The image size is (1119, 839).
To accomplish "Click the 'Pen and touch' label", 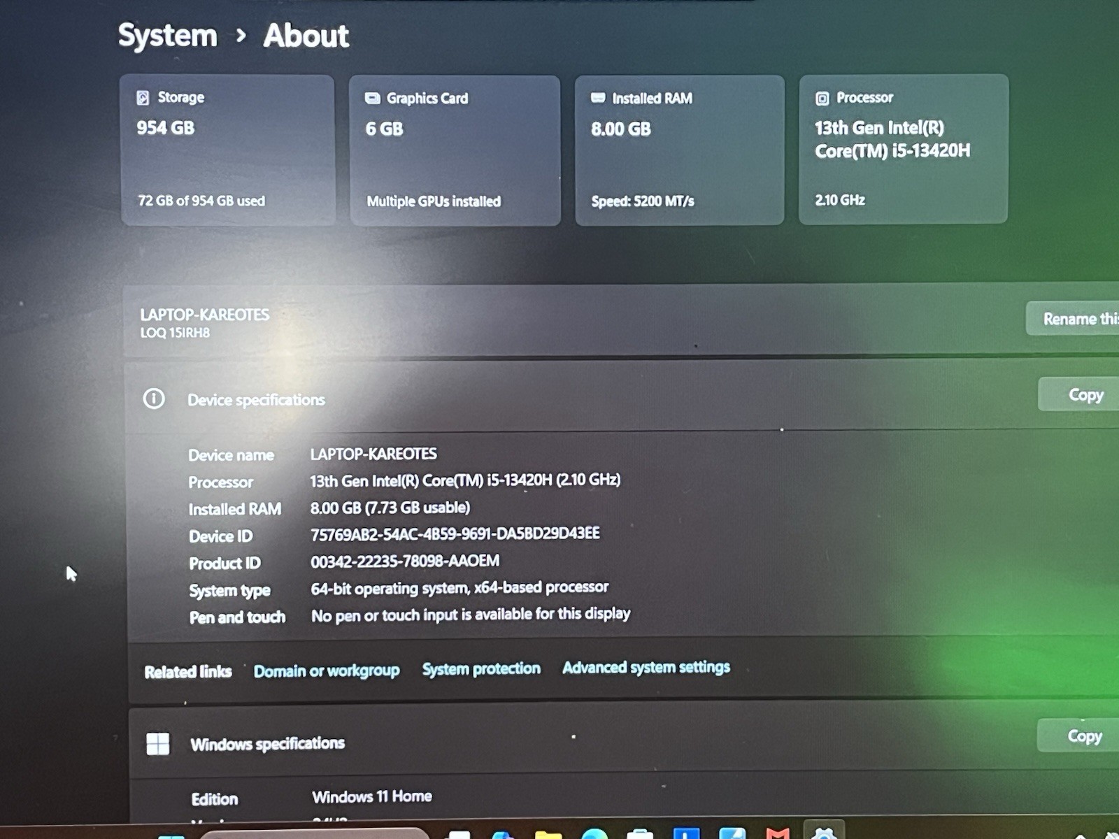I will 237,617.
